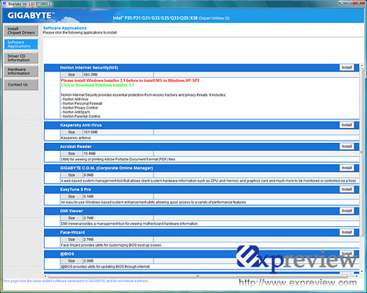367x293 pixels.
Task: Click the 6.1MB size value
Action: pos(89,196)
